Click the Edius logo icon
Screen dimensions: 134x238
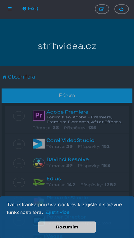tap(39, 182)
